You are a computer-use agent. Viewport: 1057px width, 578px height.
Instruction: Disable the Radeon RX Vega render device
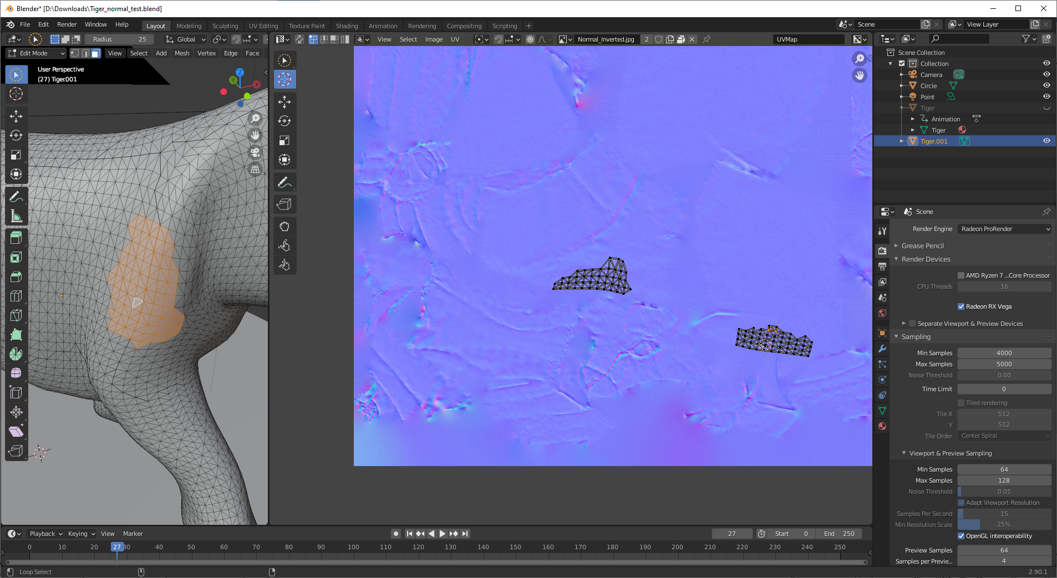point(962,306)
